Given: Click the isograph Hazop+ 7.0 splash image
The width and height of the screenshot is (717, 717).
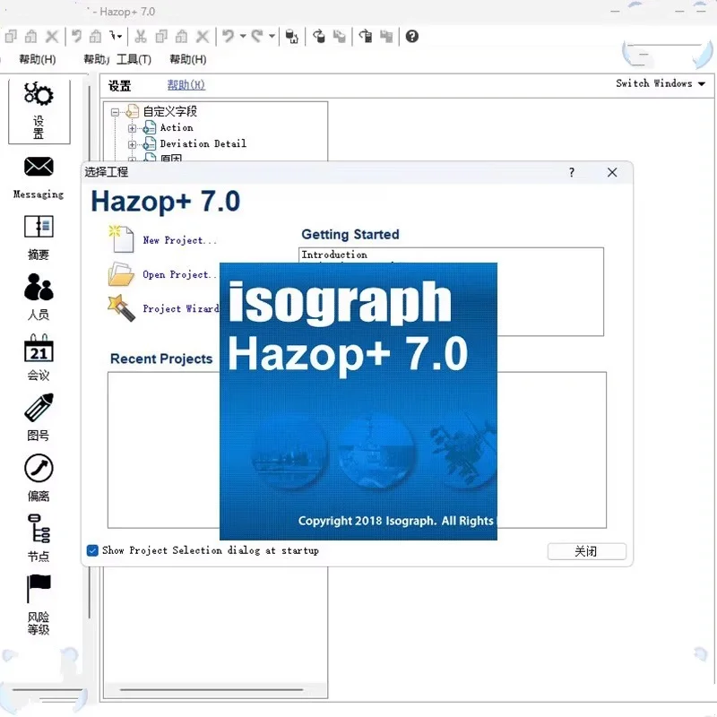Looking at the screenshot, I should (x=358, y=401).
